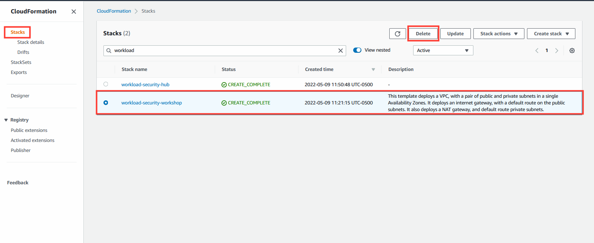This screenshot has height=243, width=594.
Task: Click the Description column header
Action: pos(401,69)
